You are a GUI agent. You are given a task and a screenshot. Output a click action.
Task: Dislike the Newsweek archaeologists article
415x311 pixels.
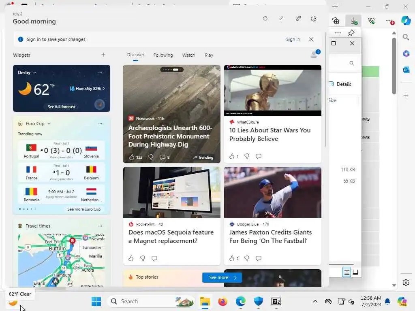[x=151, y=157]
